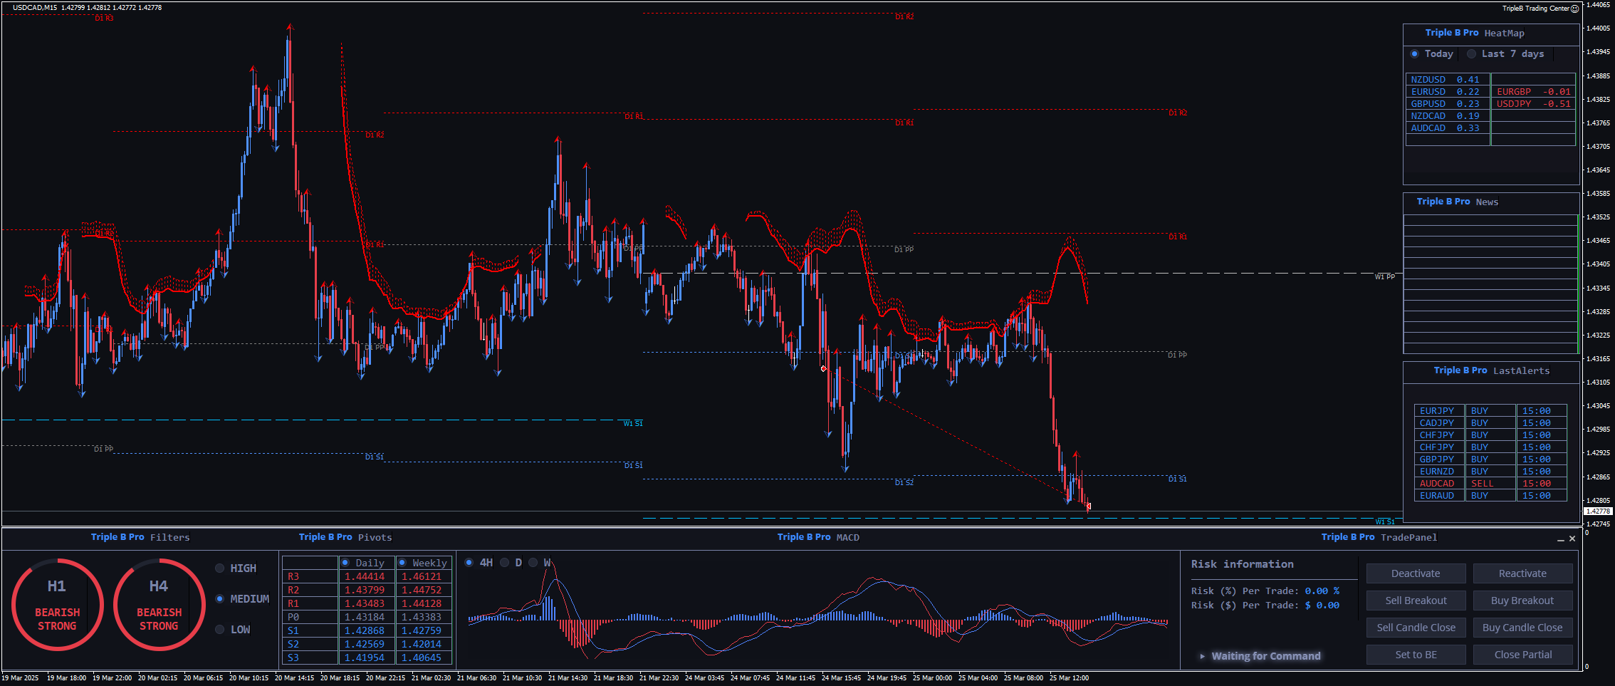Select the Last 7 days heatmap option
This screenshot has height=686, width=1615.
1471,54
